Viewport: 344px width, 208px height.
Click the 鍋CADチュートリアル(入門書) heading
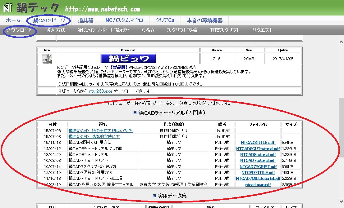(172, 113)
